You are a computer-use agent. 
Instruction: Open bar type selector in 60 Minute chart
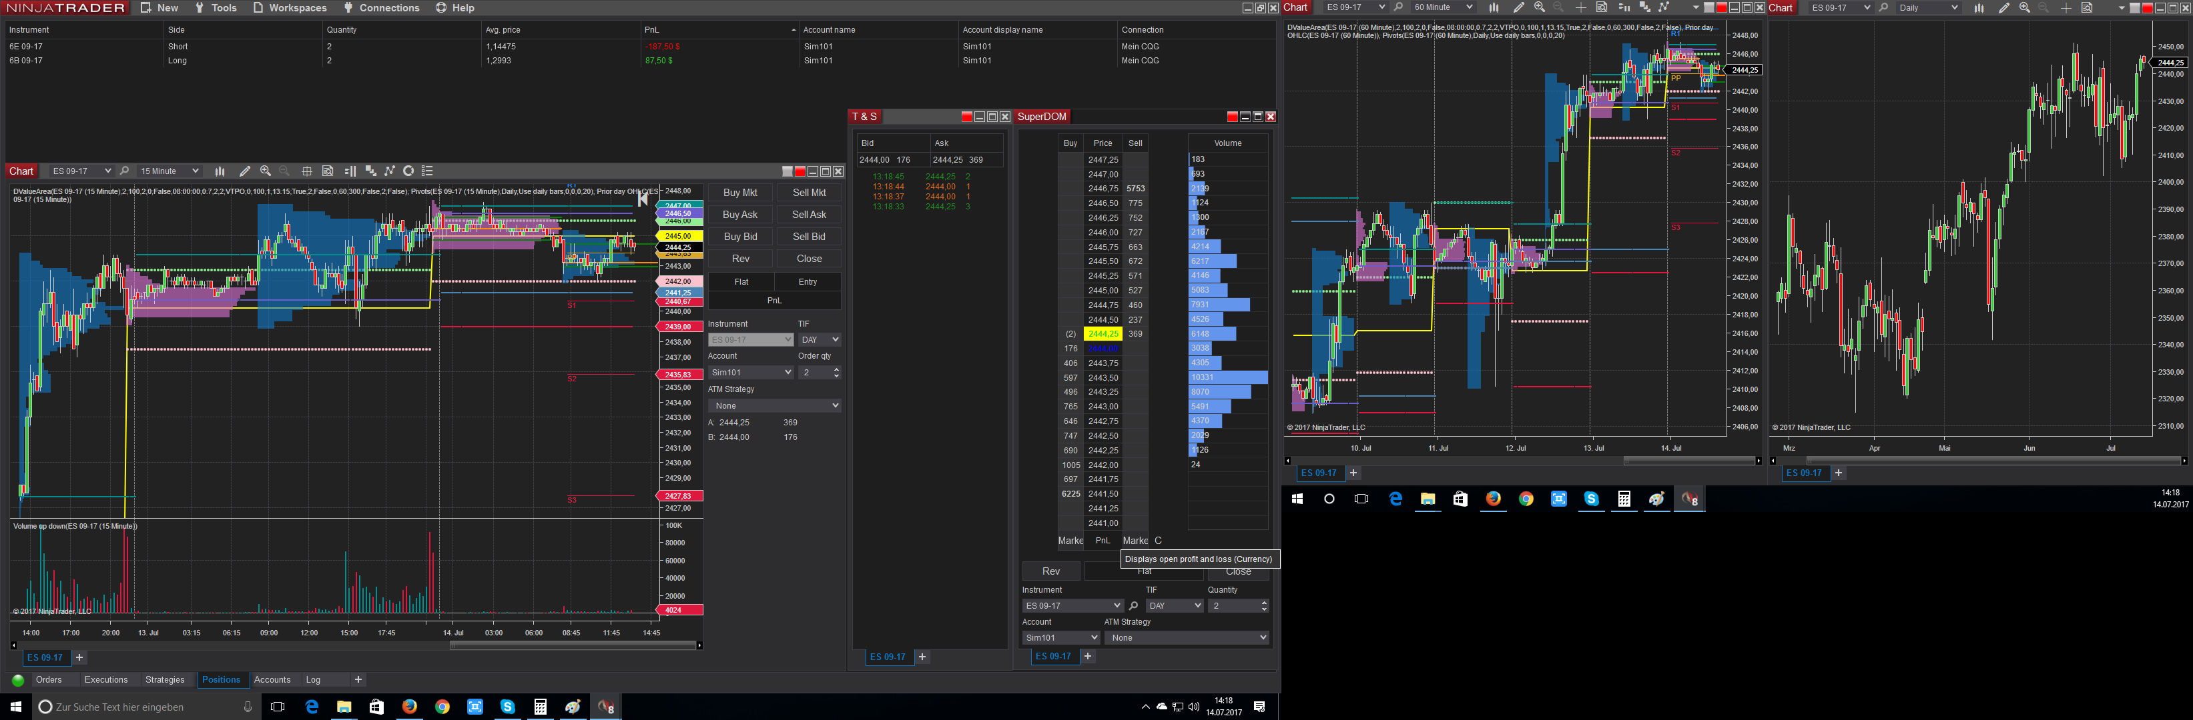[x=1493, y=7]
